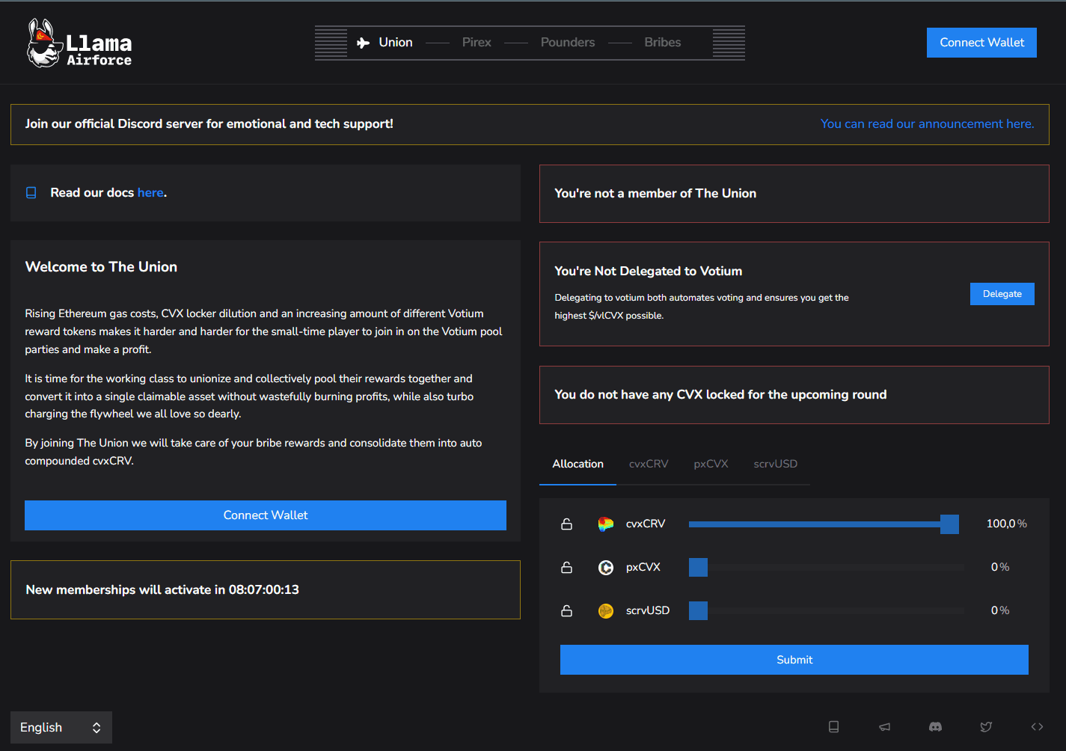Switch to the pxCVX tab
This screenshot has width=1066, height=751.
(711, 465)
